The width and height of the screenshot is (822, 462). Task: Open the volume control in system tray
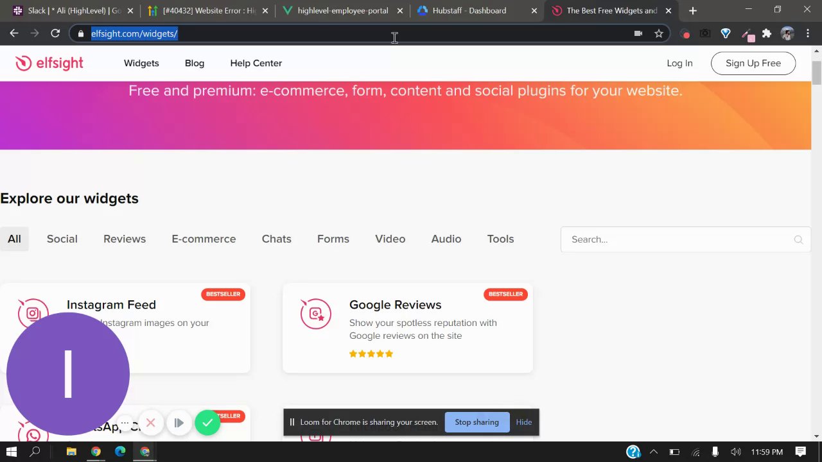click(736, 452)
